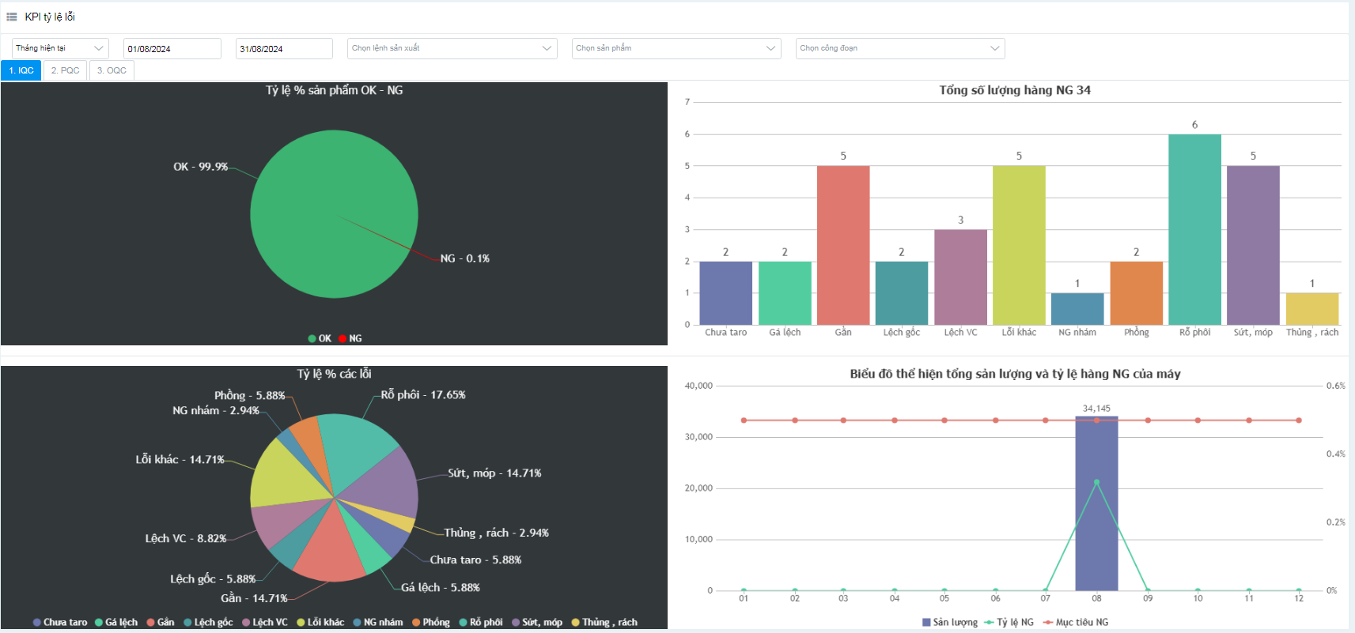Click the Rỗ phôi bar in NG chart
The width and height of the screenshot is (1355, 633).
[1194, 229]
